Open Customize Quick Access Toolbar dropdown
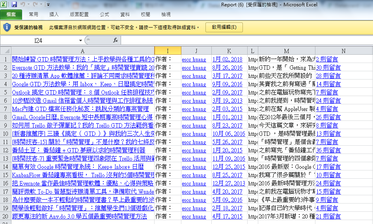The image size is (373, 224). (x=48, y=4)
